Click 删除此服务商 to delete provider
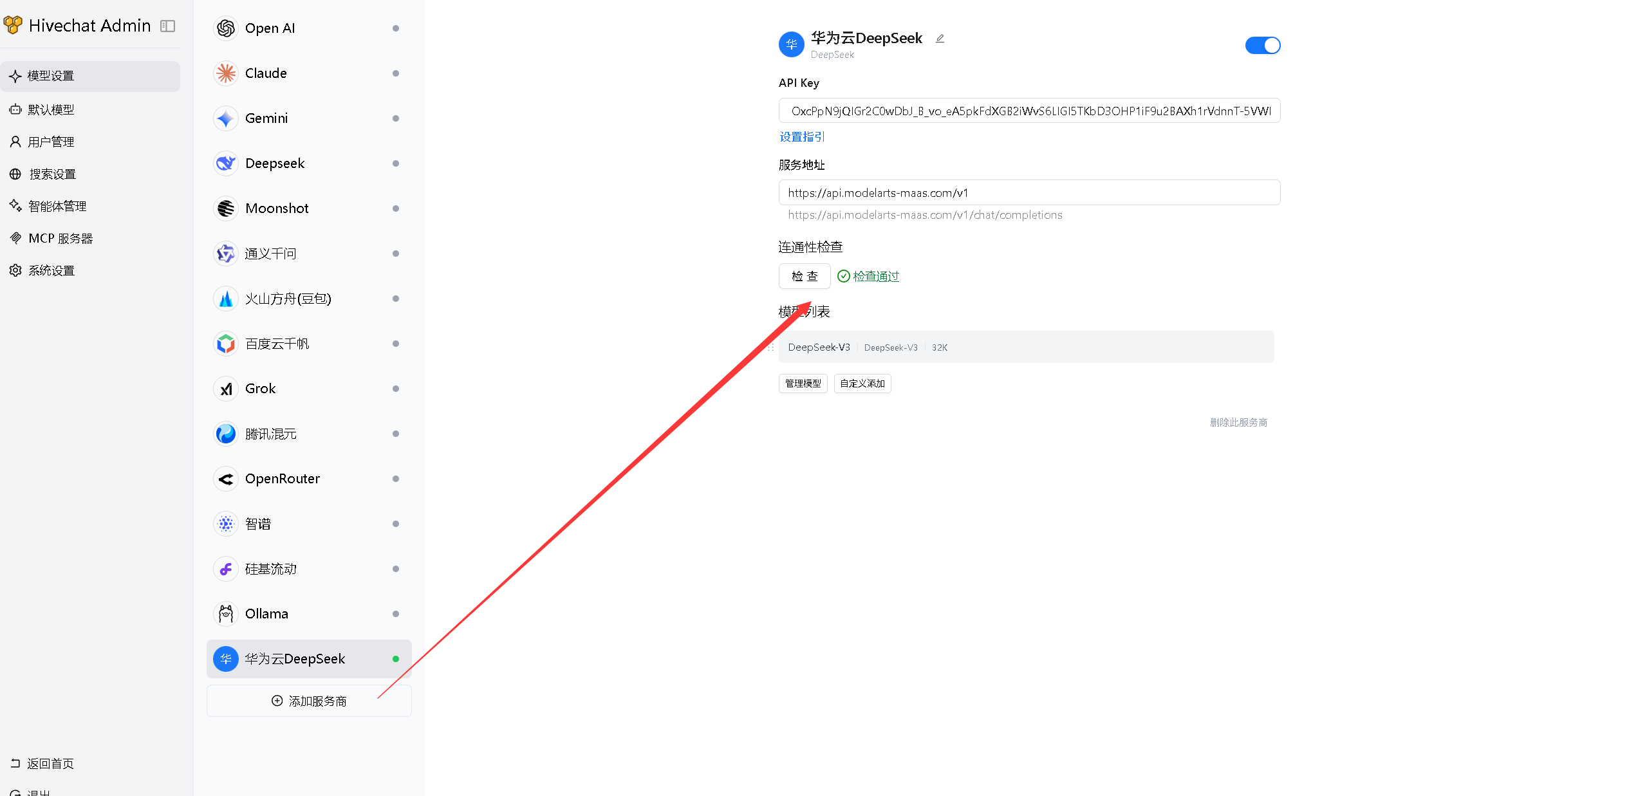1629x796 pixels. tap(1238, 422)
